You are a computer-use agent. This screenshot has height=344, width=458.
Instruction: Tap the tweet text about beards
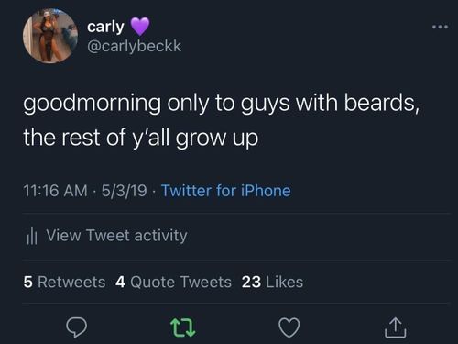pyautogui.click(x=222, y=120)
